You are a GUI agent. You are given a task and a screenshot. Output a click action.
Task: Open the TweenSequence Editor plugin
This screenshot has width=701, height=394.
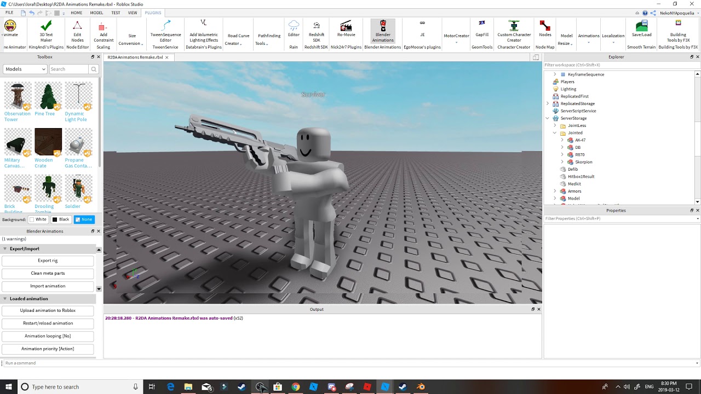pos(165,32)
